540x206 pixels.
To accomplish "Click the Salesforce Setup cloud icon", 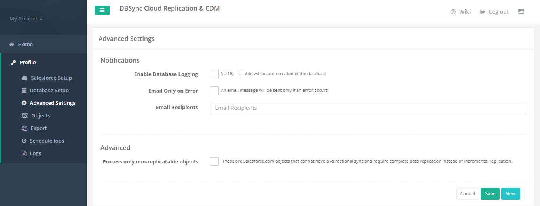I will pyautogui.click(x=25, y=78).
